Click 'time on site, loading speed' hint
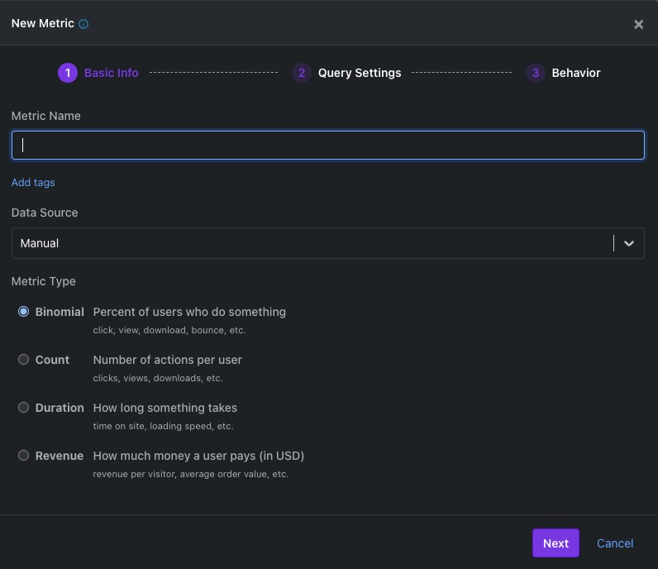 pyautogui.click(x=163, y=426)
